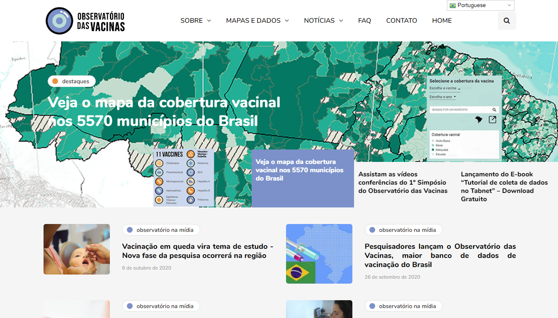
Task: Select the E-book Tabnet tutorial slide
Action: tap(504, 186)
